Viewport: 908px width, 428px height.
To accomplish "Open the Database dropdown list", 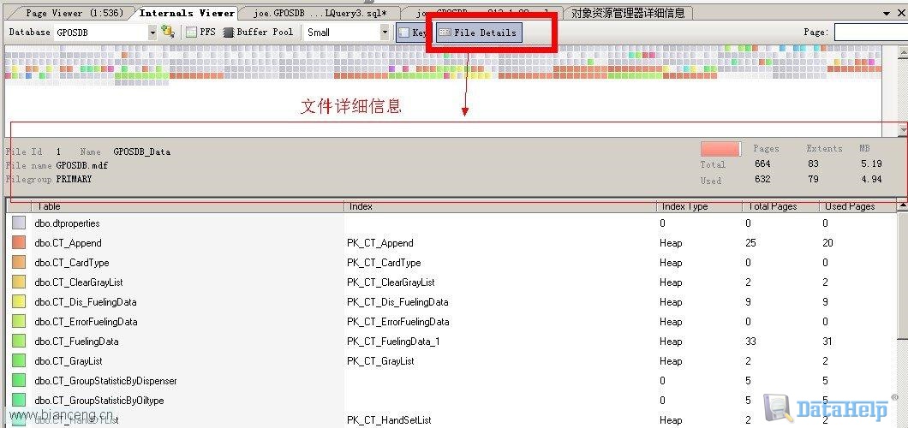I will click(152, 32).
